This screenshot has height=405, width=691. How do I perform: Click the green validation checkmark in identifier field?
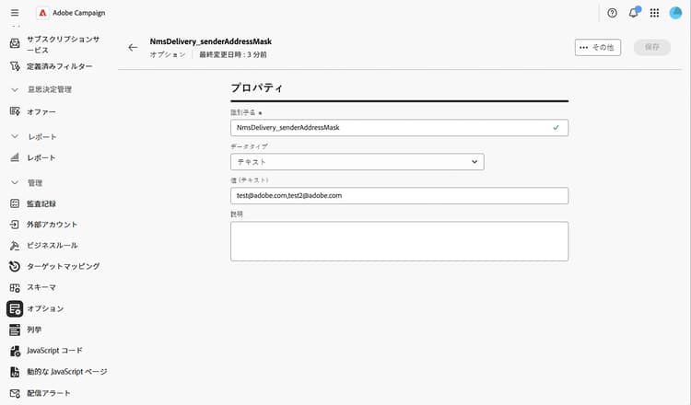click(556, 128)
